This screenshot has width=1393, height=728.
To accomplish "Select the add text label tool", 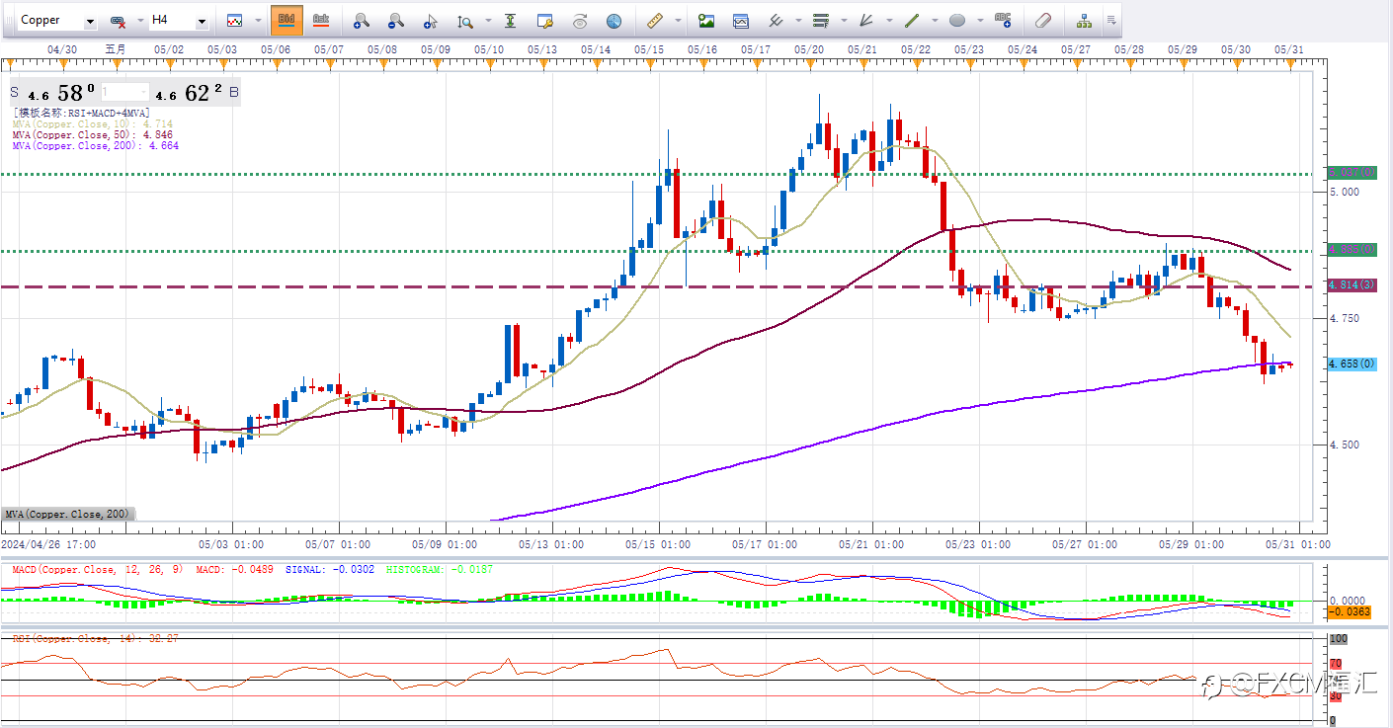I will pyautogui.click(x=1003, y=20).
